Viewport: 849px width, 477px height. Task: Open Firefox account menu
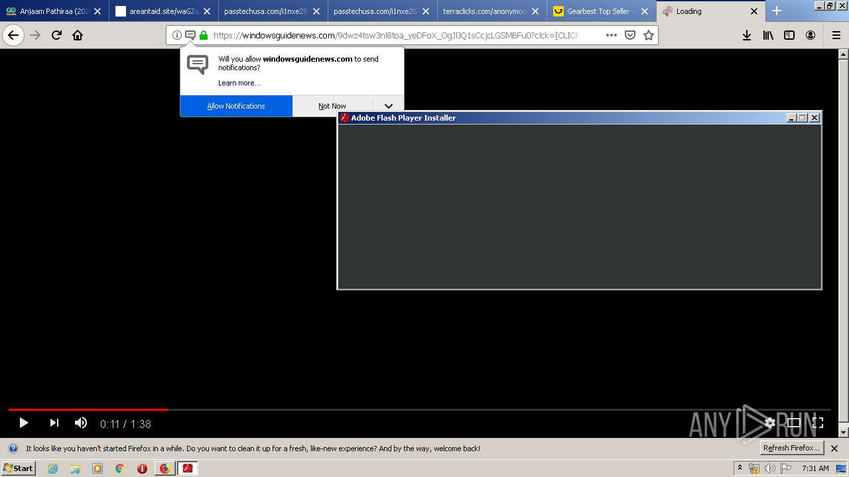click(x=811, y=35)
